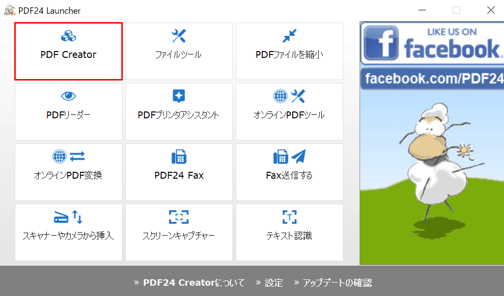Image resolution: width=504 pixels, height=296 pixels.
Task: Open the PDFプリンタアシスタント label
Action: [x=178, y=115]
